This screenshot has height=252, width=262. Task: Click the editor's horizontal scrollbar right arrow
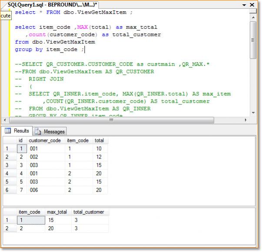coord(246,120)
